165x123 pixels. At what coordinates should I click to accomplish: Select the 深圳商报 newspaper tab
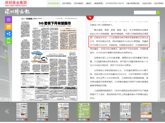[x=67, y=3]
